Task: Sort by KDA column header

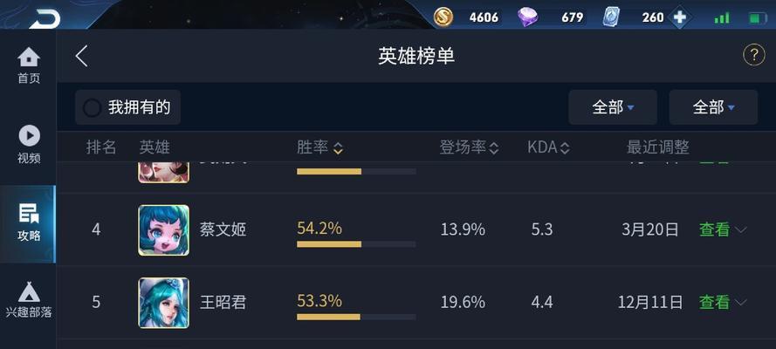Action: [x=548, y=147]
